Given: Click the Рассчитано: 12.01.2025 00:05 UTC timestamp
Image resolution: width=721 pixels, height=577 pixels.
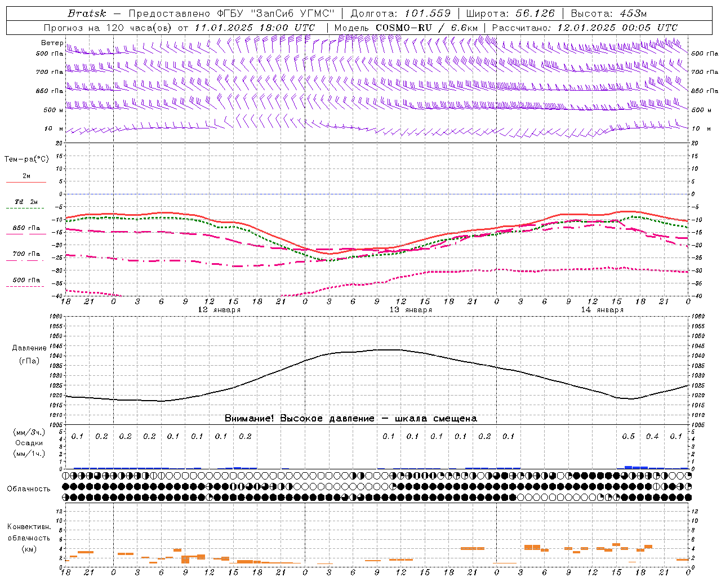Looking at the screenshot, I should point(585,28).
